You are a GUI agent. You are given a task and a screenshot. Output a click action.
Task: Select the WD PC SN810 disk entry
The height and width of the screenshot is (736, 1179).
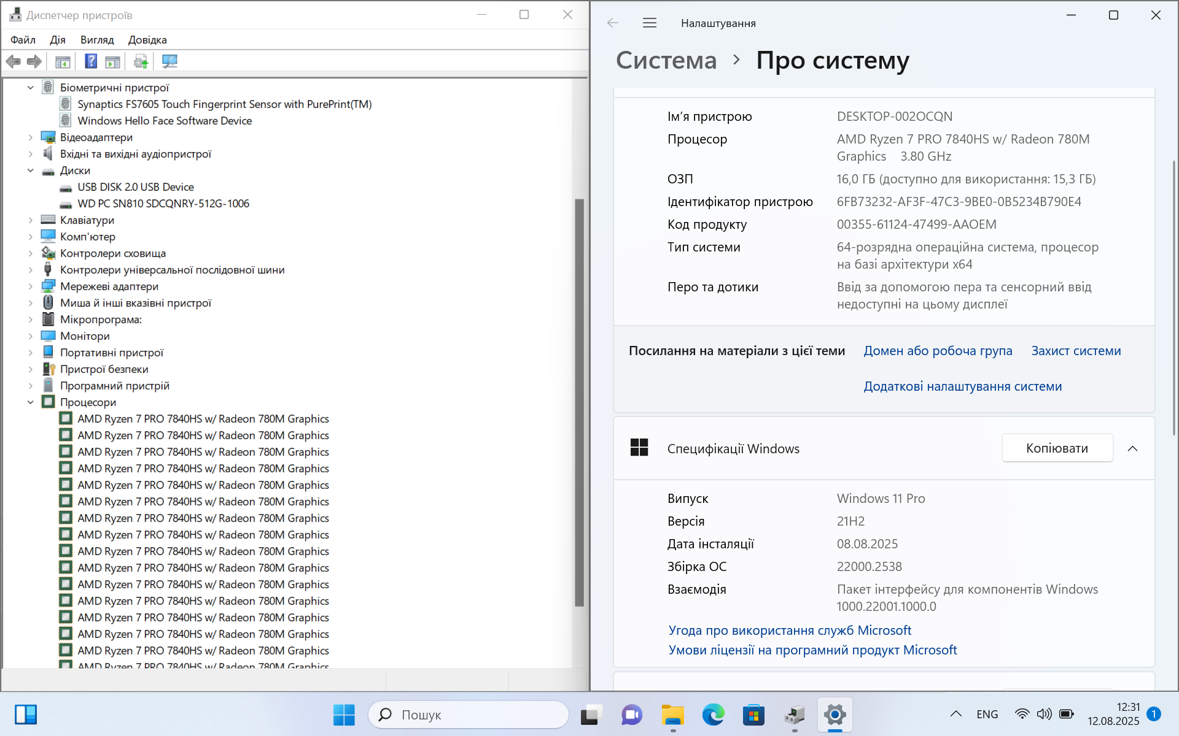coord(163,204)
